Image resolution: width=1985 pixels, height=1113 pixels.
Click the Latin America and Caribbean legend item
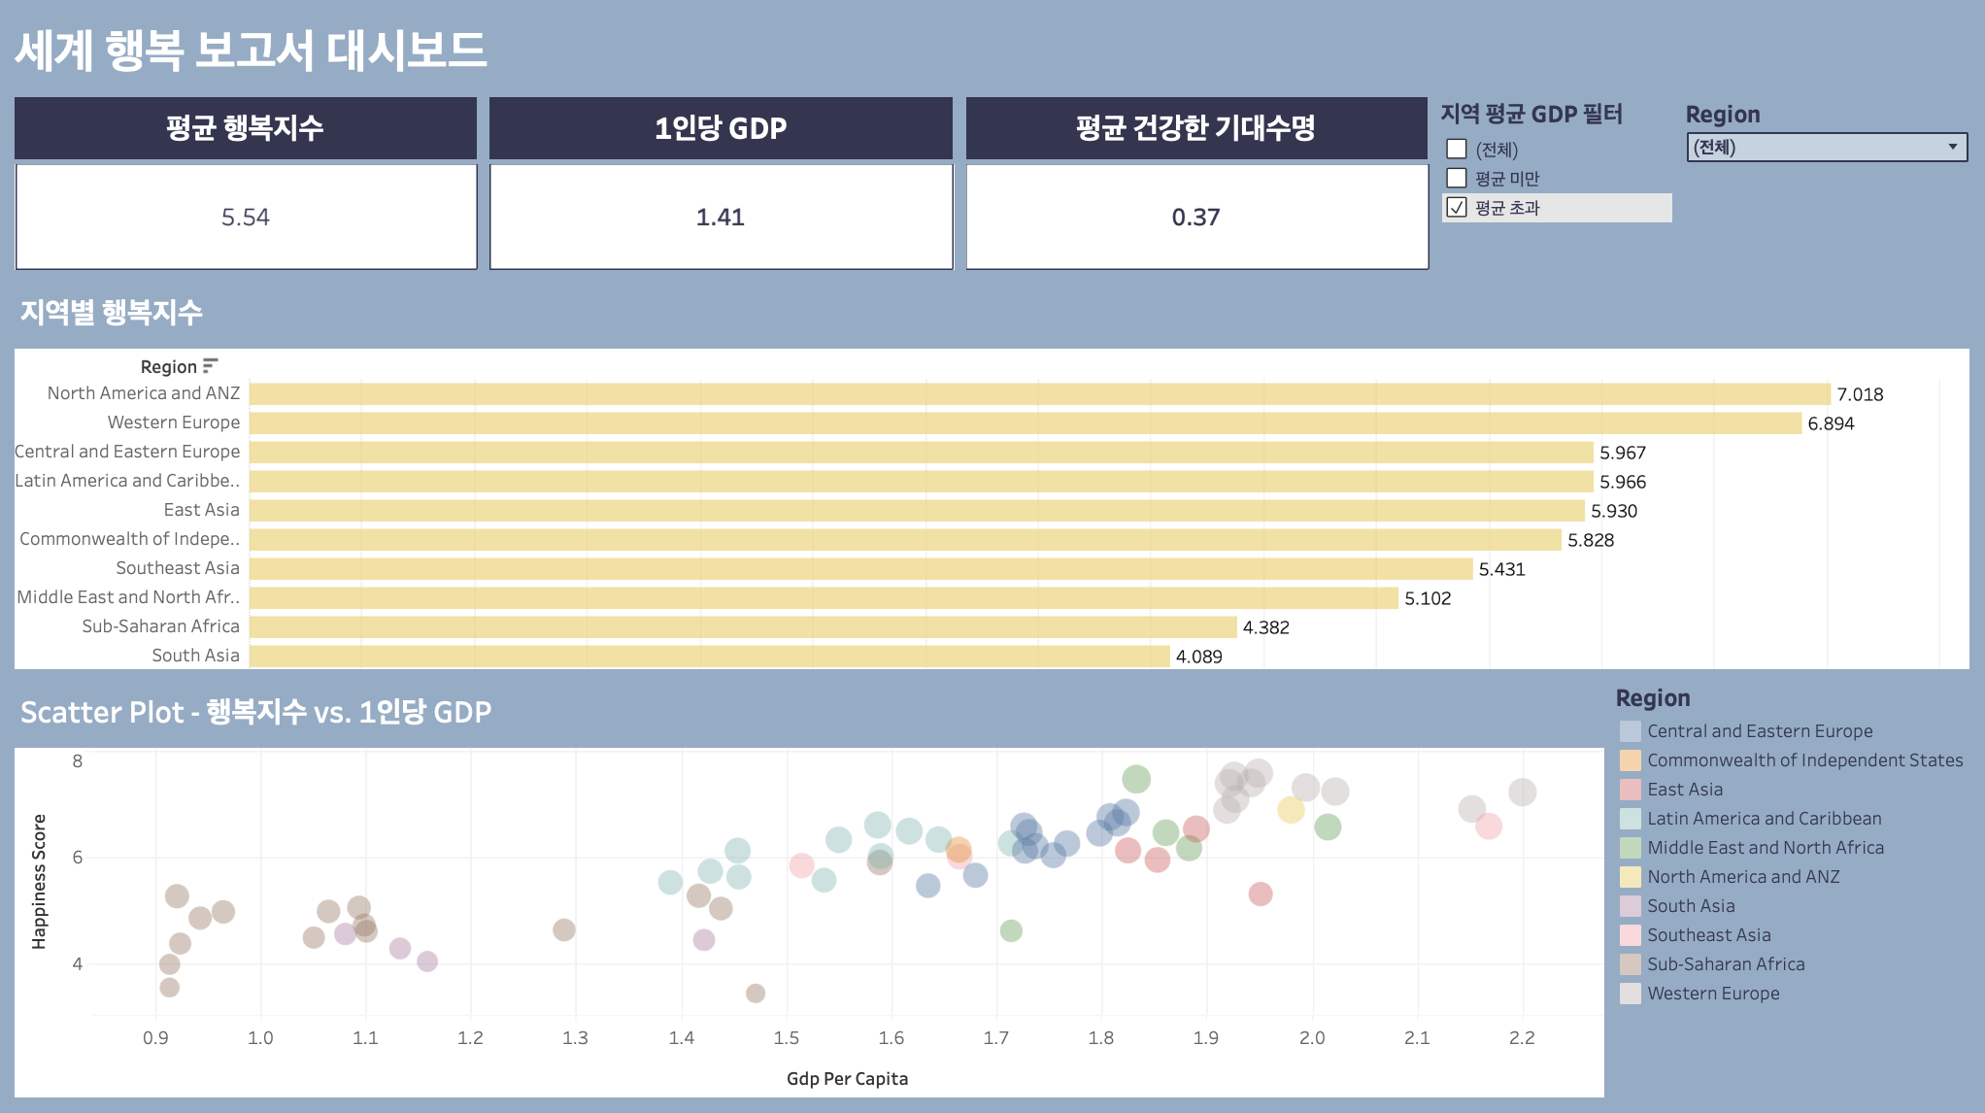[1764, 819]
